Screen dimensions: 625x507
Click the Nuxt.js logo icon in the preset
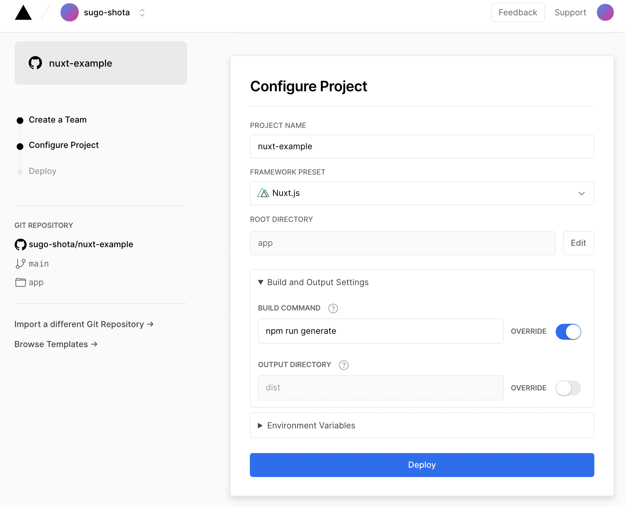pos(263,193)
